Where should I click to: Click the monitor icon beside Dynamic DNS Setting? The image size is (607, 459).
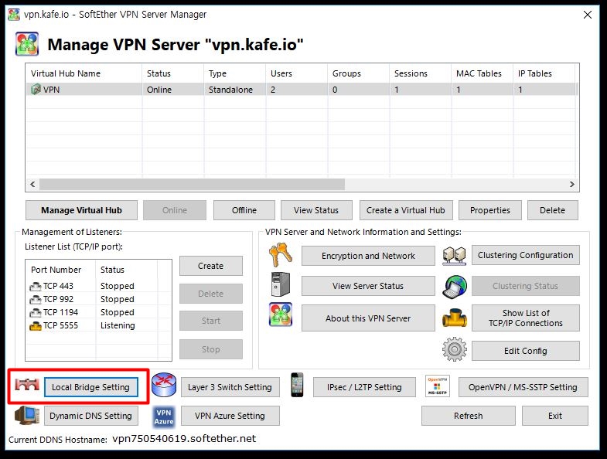27,416
